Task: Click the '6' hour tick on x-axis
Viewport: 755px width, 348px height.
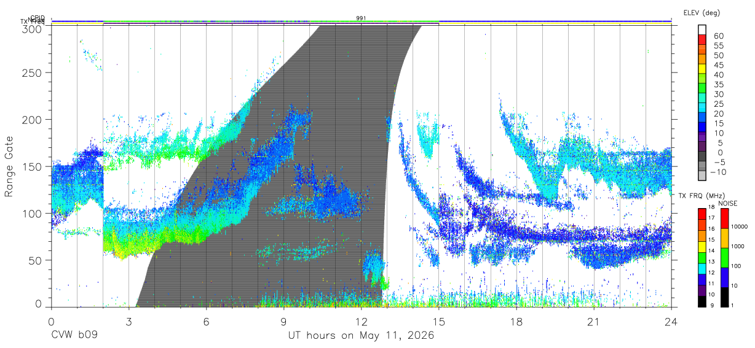Action: 206,322
